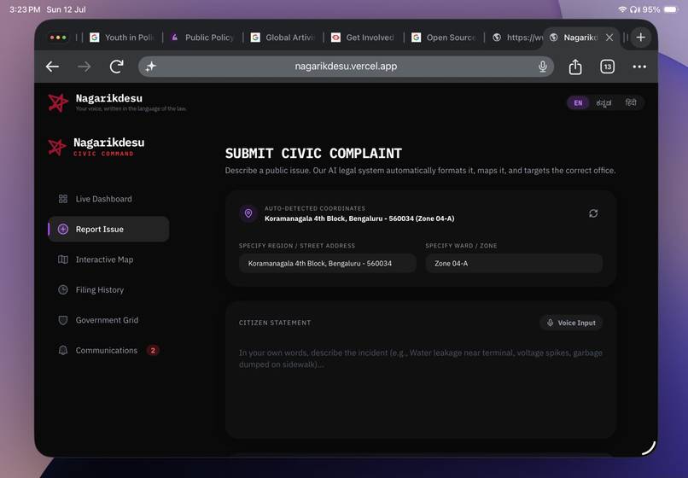Add a new tab with plus button
The image size is (688, 478).
tap(640, 38)
